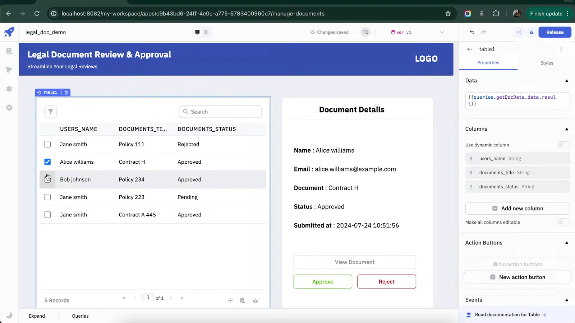Viewport: 575px width, 323px height.
Task: Click the column visibility eye icon in the table footer
Action: tap(255, 300)
